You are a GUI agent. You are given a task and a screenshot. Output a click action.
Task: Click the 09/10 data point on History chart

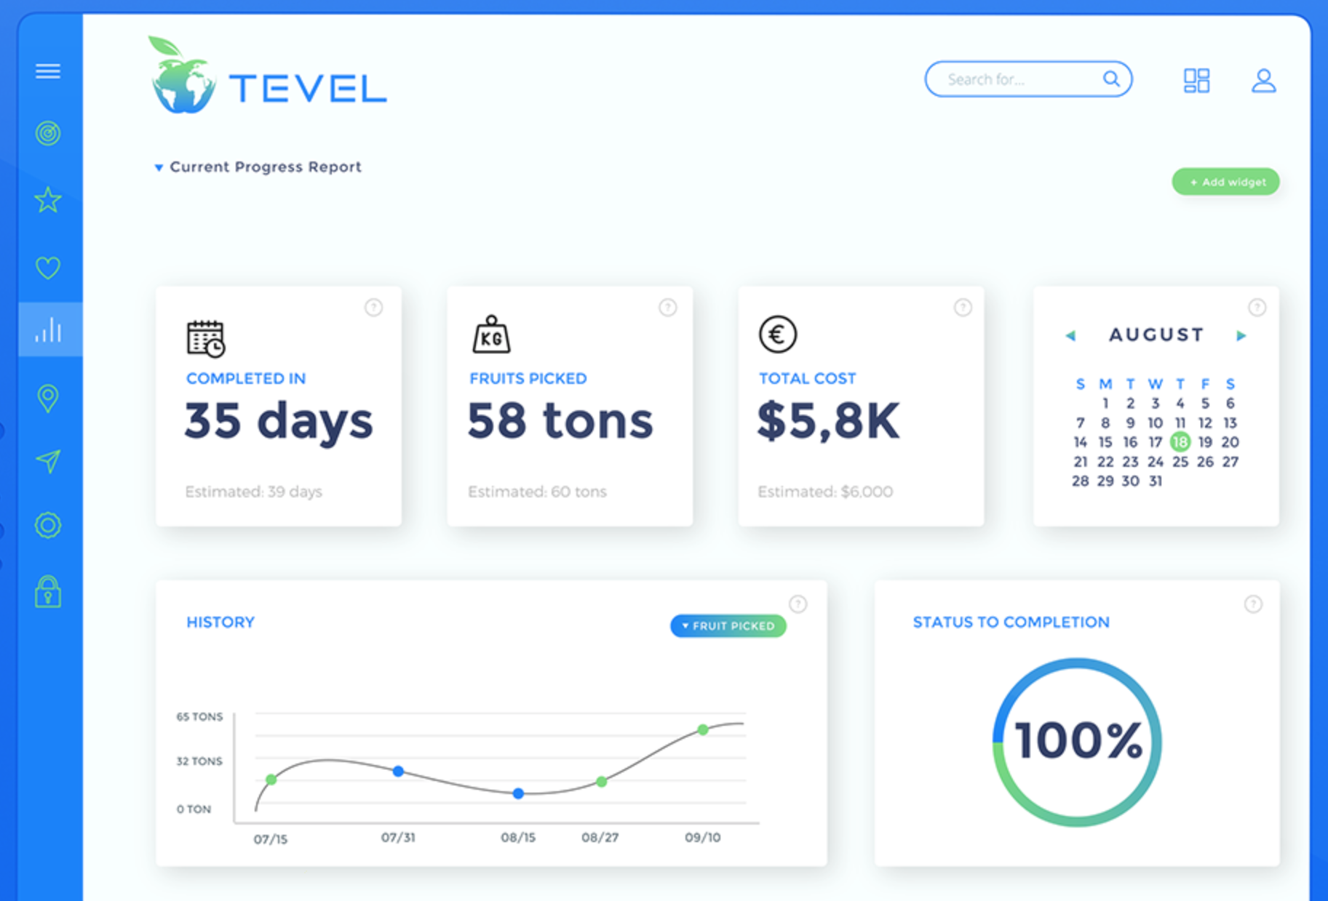click(x=703, y=729)
